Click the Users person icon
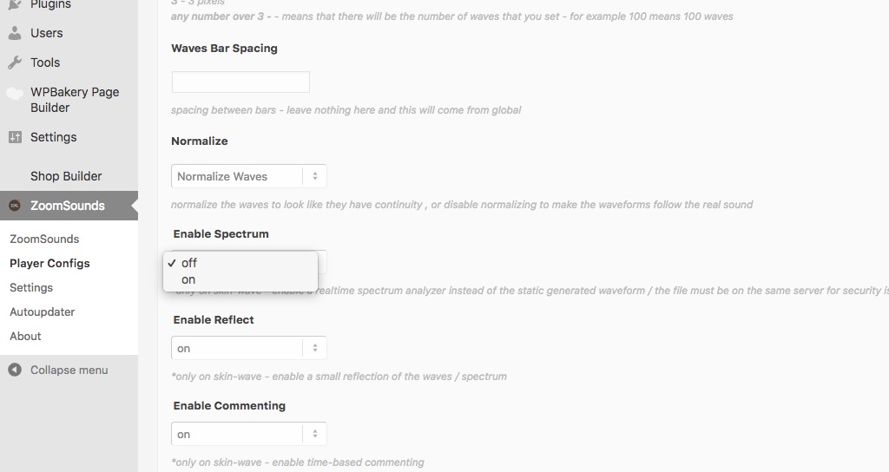Image resolution: width=889 pixels, height=472 pixels. pos(15,33)
